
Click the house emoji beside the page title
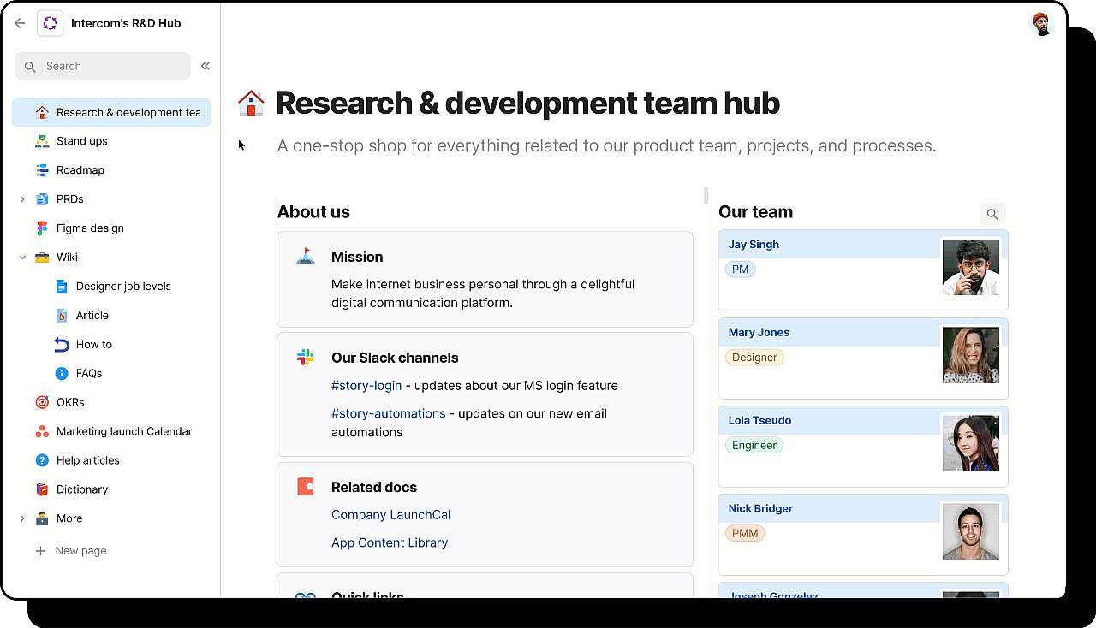250,102
